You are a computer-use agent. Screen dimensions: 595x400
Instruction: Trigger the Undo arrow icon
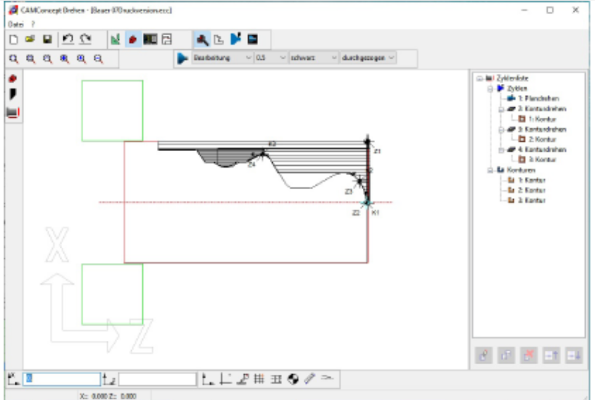(x=68, y=39)
